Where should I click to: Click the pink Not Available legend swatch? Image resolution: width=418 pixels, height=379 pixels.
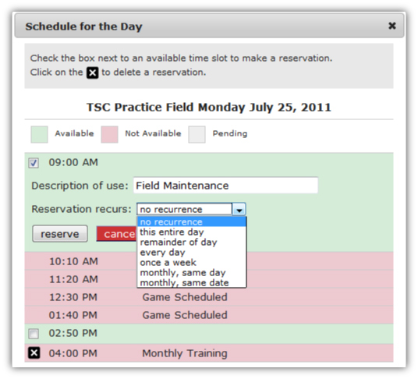[109, 134]
